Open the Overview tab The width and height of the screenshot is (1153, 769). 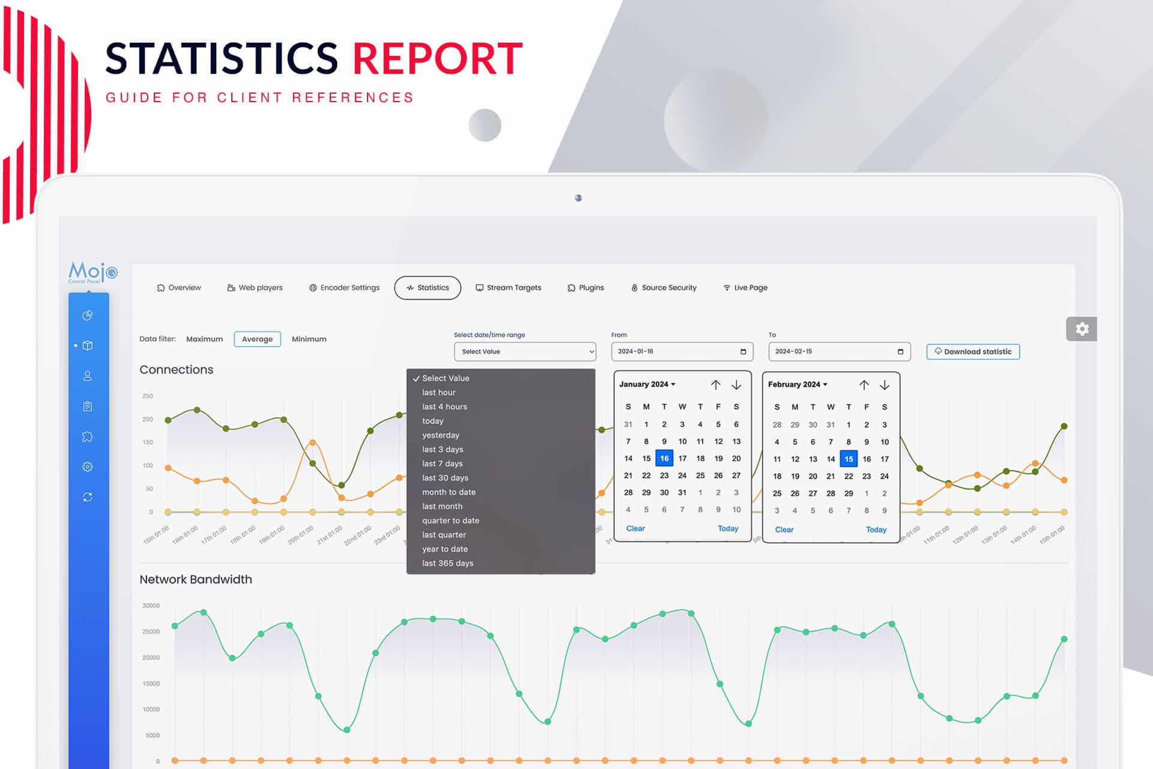coord(179,288)
